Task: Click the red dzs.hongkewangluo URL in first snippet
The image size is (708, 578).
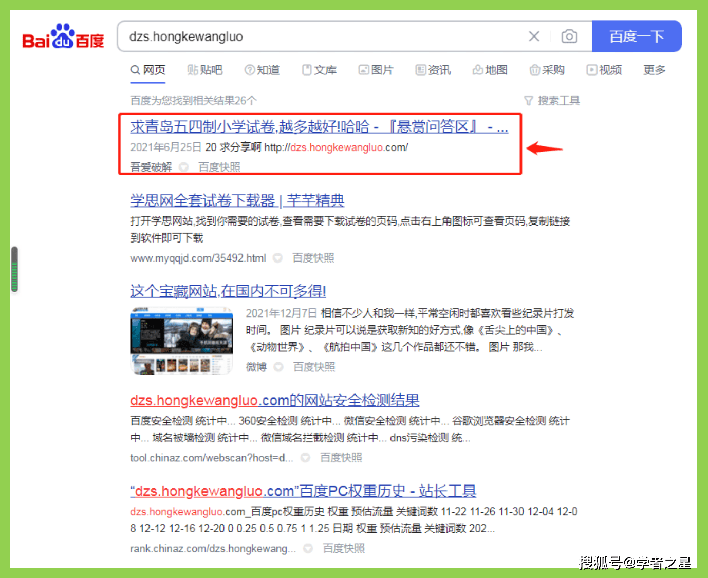Action: pos(337,147)
